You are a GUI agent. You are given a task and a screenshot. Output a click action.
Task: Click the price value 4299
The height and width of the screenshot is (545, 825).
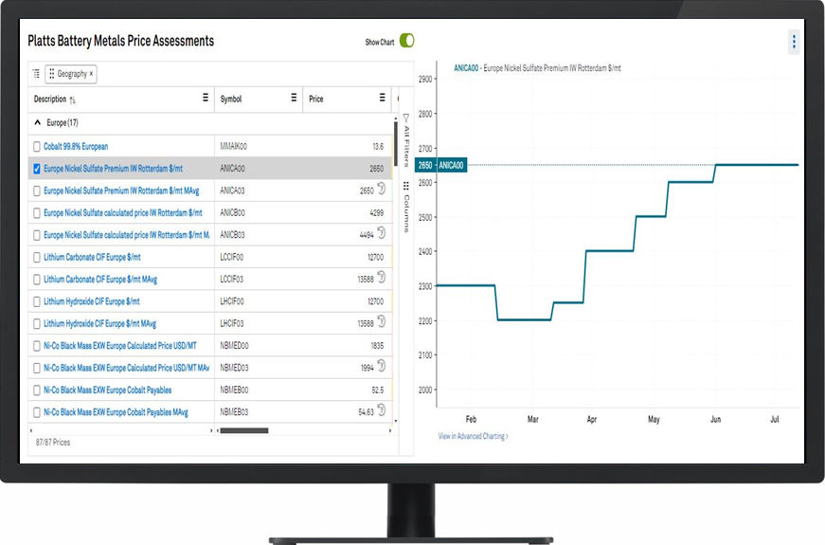pyautogui.click(x=377, y=212)
